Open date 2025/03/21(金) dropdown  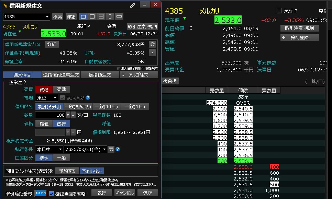click(104, 149)
